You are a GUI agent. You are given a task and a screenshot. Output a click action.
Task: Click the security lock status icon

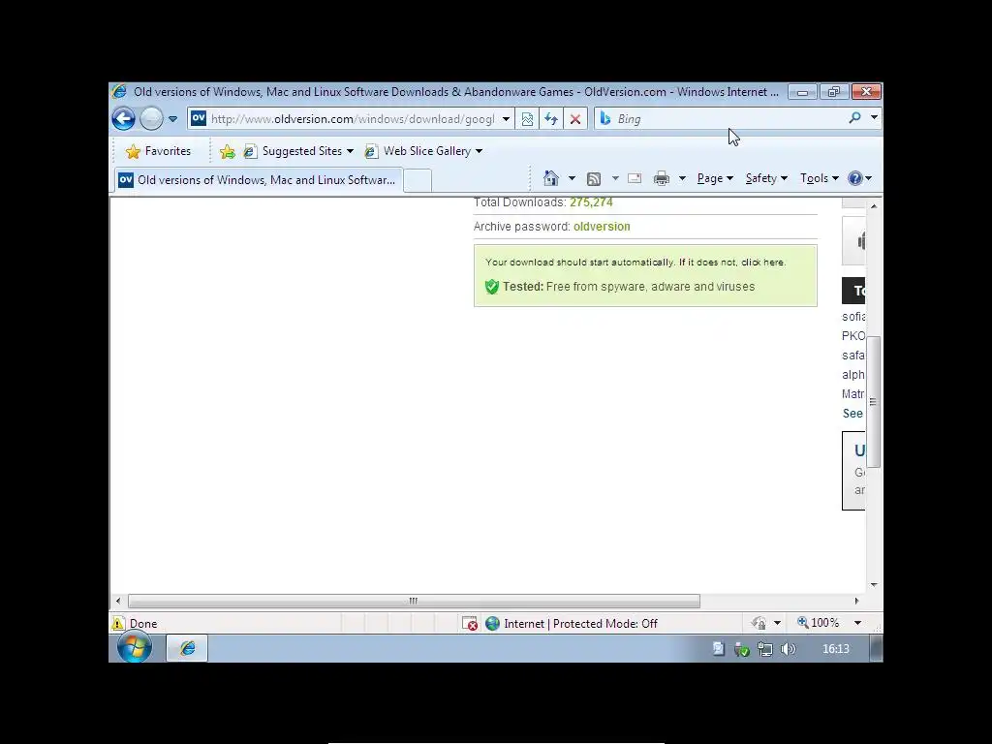(x=759, y=624)
